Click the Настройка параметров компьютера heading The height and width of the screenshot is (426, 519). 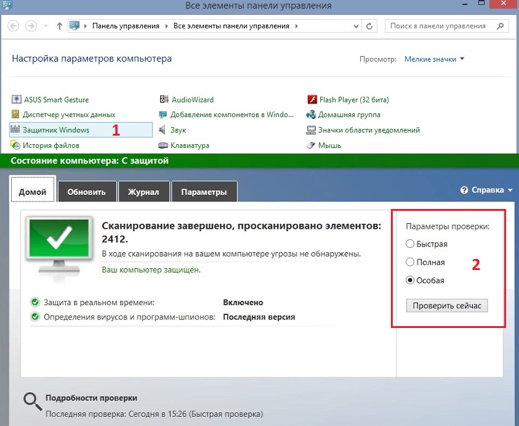[92, 59]
